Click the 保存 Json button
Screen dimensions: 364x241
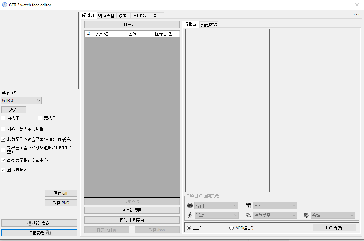(x=157, y=230)
